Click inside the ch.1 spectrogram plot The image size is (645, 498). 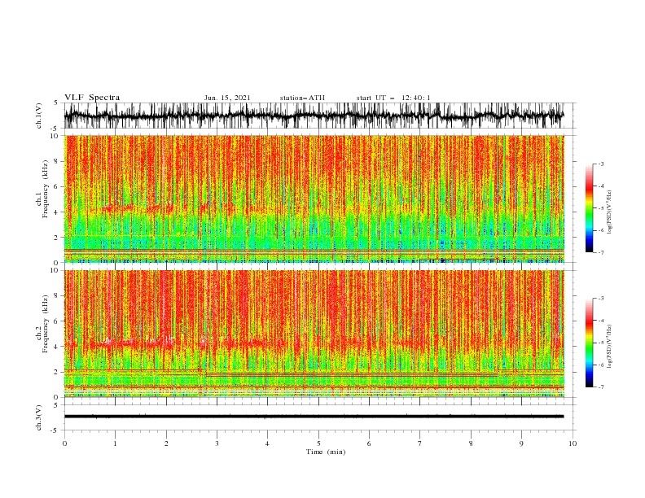[x=314, y=199]
